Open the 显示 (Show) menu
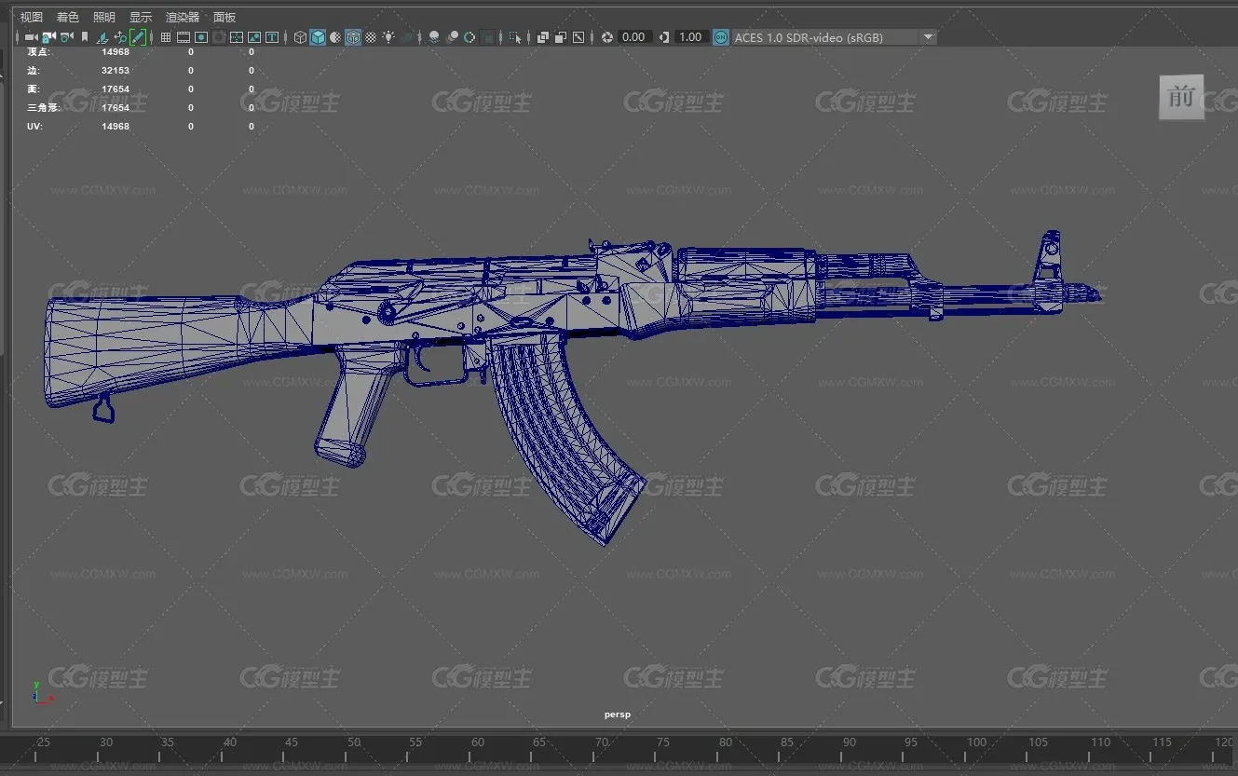Viewport: 1238px width, 776px height. tap(141, 17)
